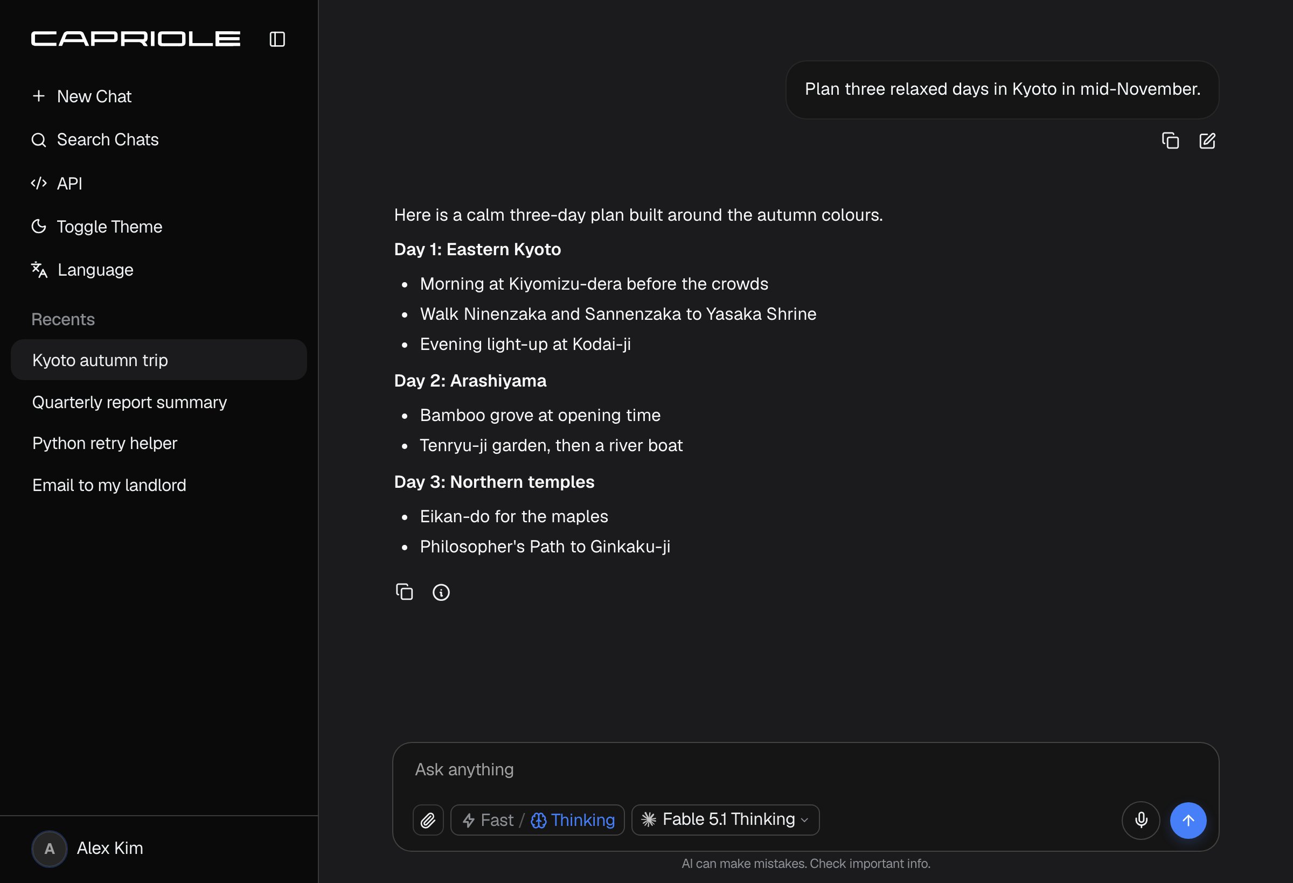Open the API page
The image size is (1293, 883).
click(x=57, y=183)
